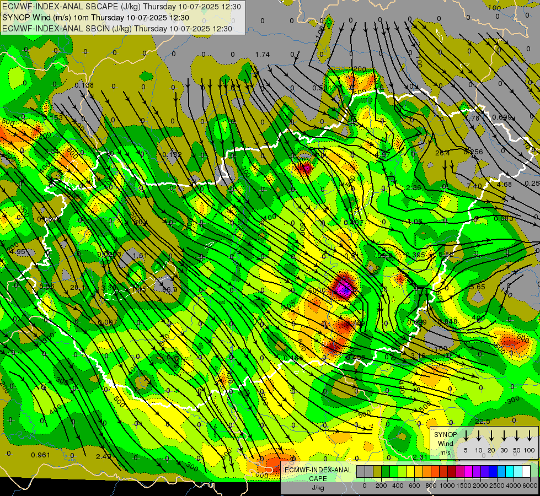
Task: Click the 'ECMWF-INDEX-ANAL' legend label
Action: (x=318, y=470)
